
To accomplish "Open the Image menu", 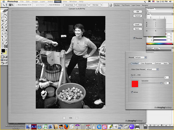I will click(35, 2).
